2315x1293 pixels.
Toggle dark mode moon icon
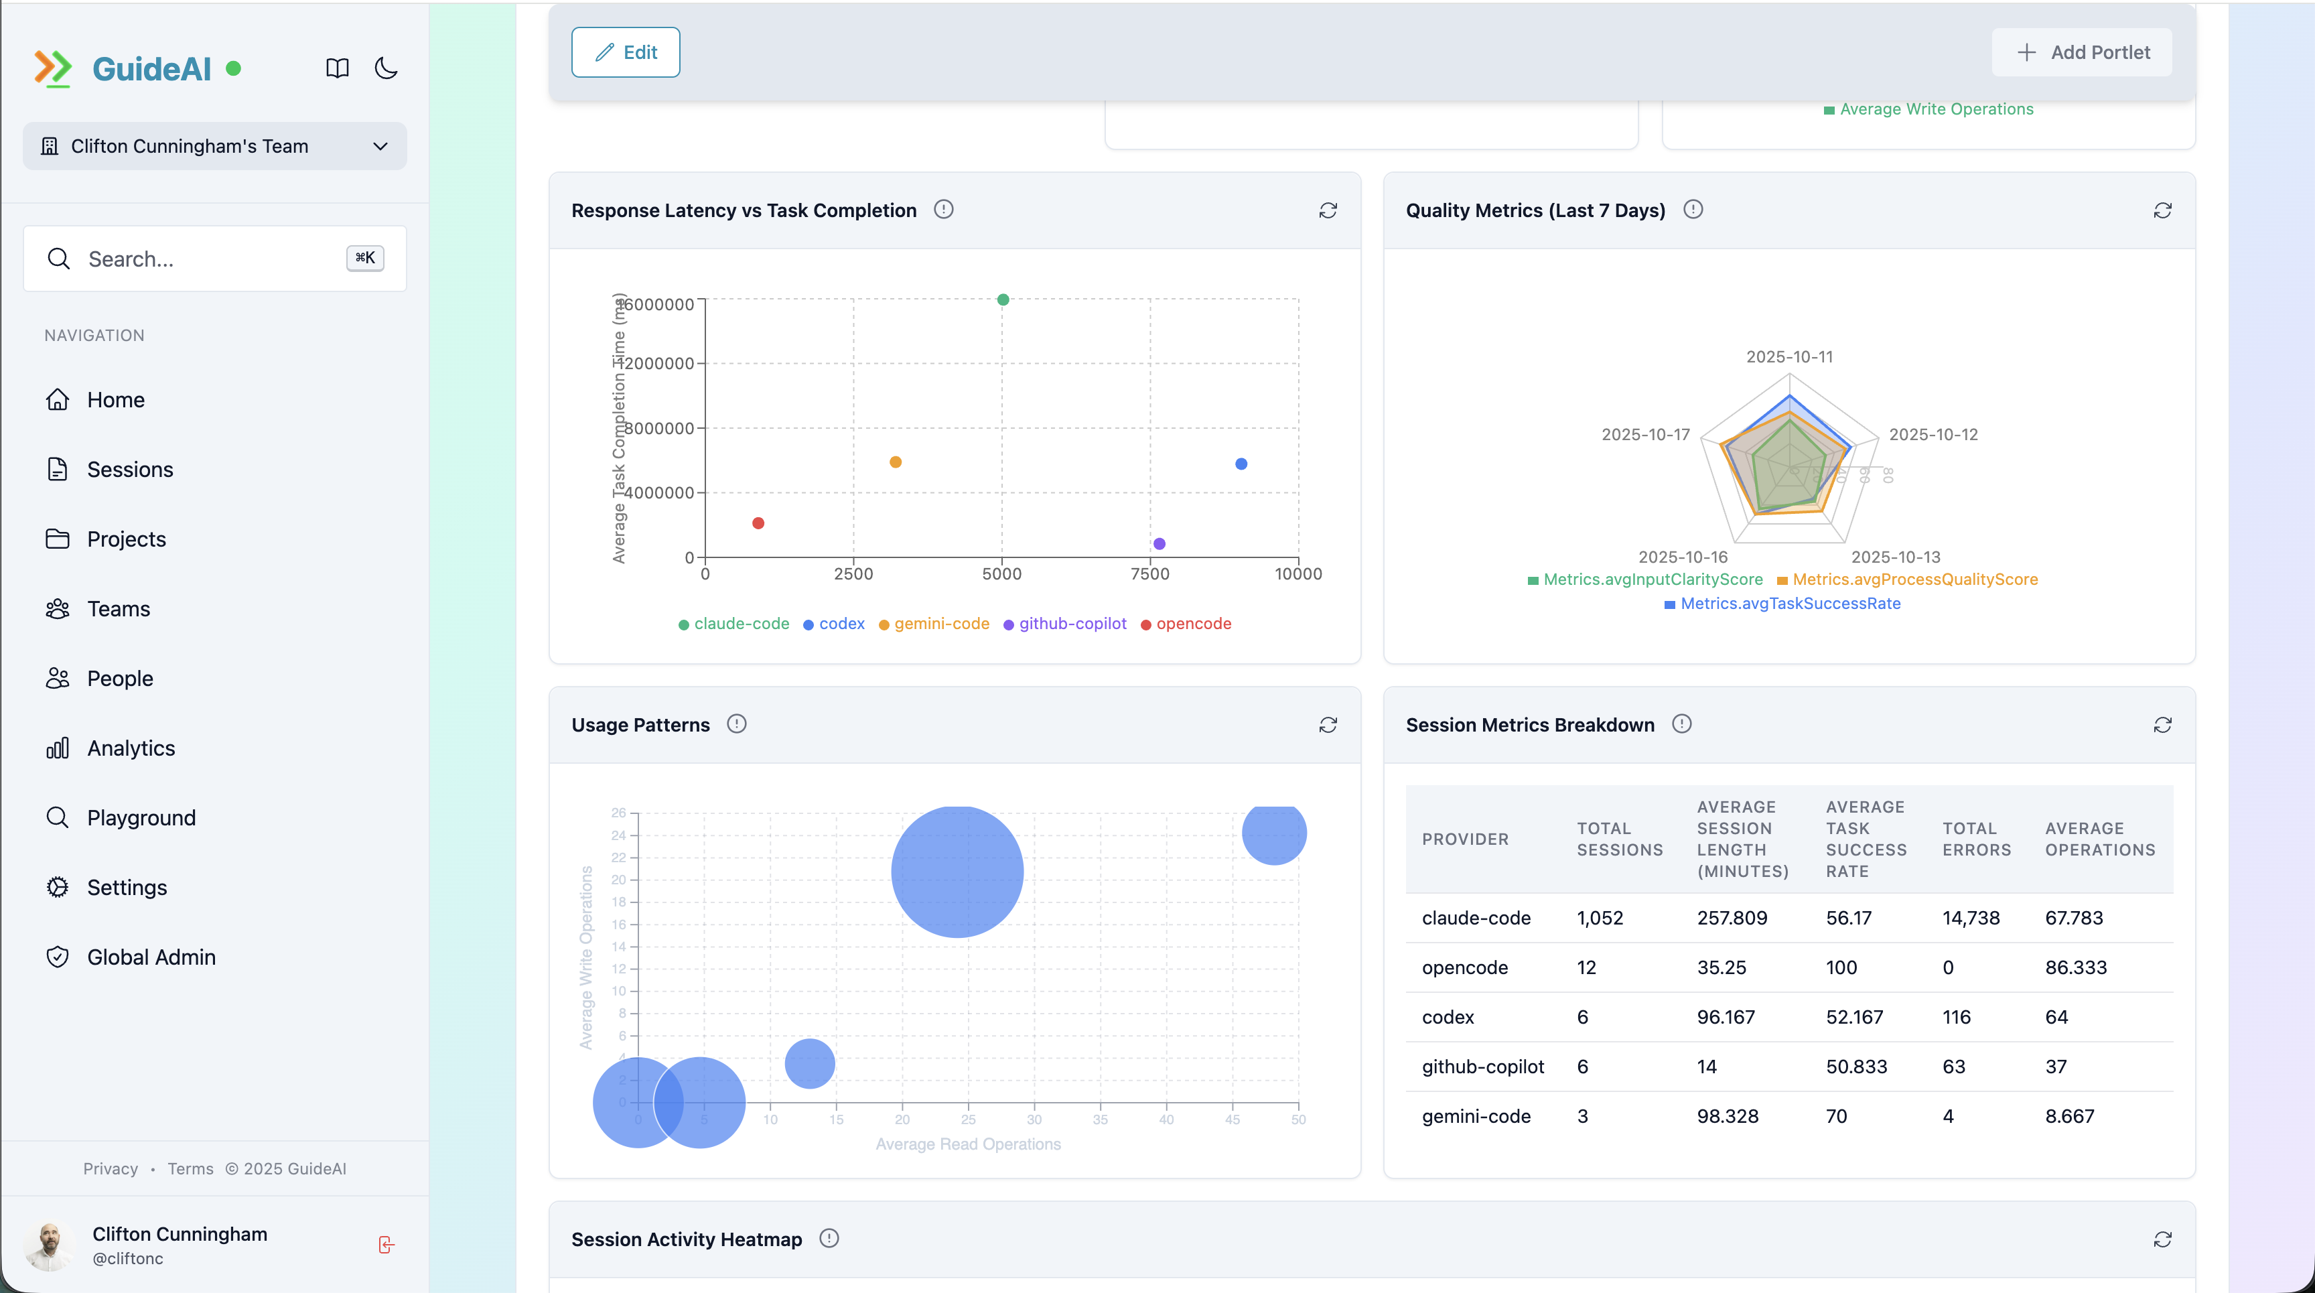tap(386, 68)
